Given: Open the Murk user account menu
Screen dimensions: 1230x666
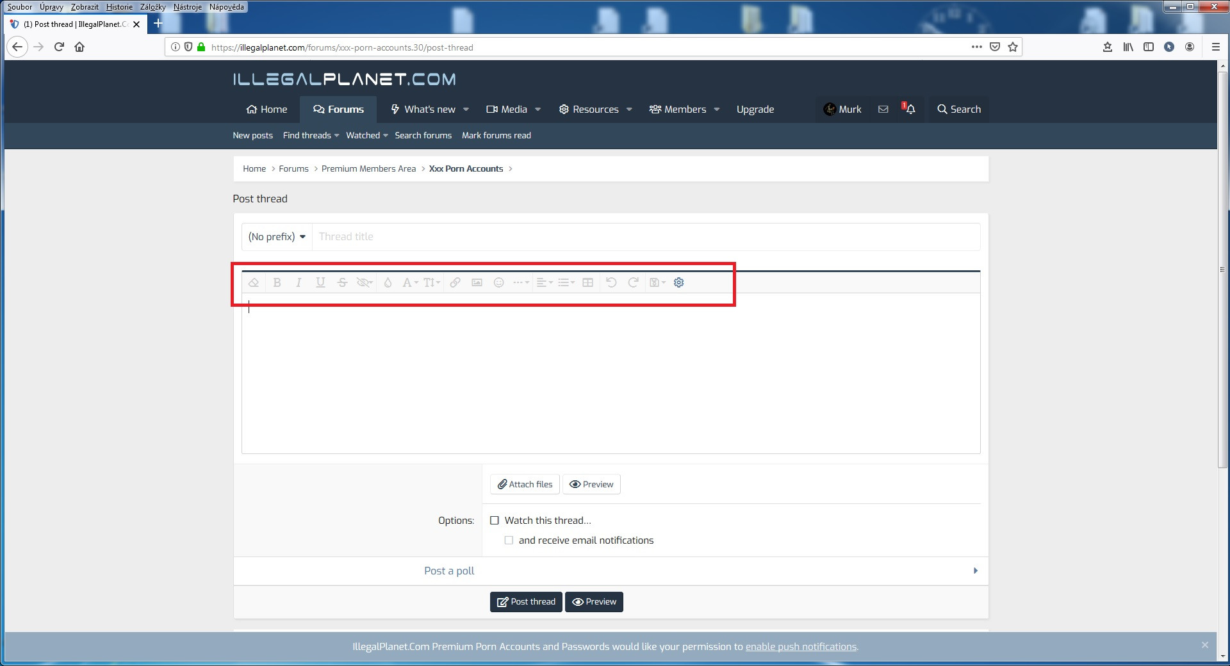Looking at the screenshot, I should pos(842,110).
